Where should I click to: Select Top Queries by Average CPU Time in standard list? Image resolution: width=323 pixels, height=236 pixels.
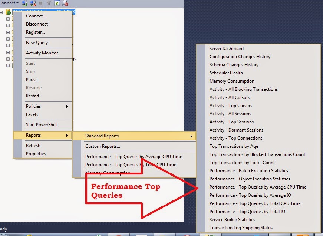258,187
